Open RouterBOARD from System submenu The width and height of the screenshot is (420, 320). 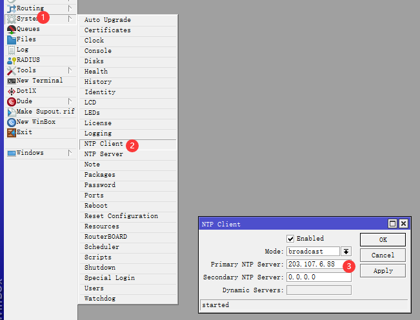point(128,237)
